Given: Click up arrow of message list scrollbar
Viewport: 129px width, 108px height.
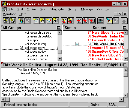Looking at the screenshot, I should point(126,33).
